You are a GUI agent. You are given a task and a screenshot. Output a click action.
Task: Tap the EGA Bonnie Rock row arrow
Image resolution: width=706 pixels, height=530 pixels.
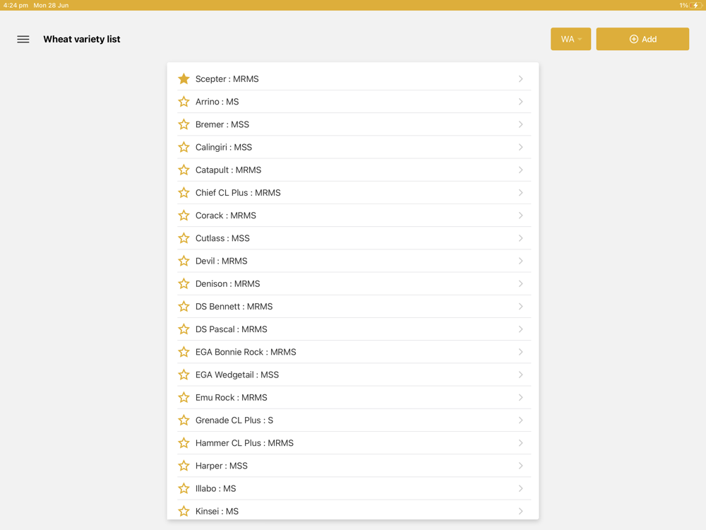(520, 352)
